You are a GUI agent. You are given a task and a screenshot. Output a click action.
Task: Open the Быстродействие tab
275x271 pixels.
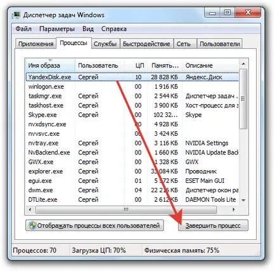(146, 44)
